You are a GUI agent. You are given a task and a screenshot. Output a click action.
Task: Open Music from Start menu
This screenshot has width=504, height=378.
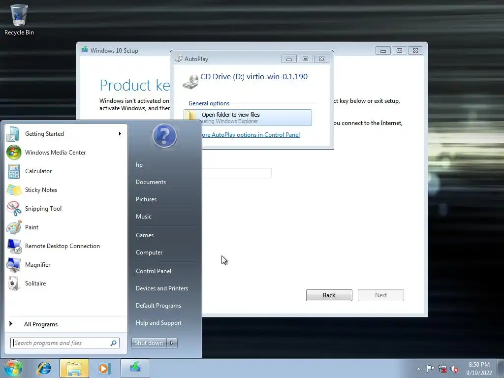coord(144,217)
